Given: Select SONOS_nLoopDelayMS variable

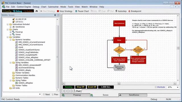Looking at the screenshot, I should pos(28,55).
